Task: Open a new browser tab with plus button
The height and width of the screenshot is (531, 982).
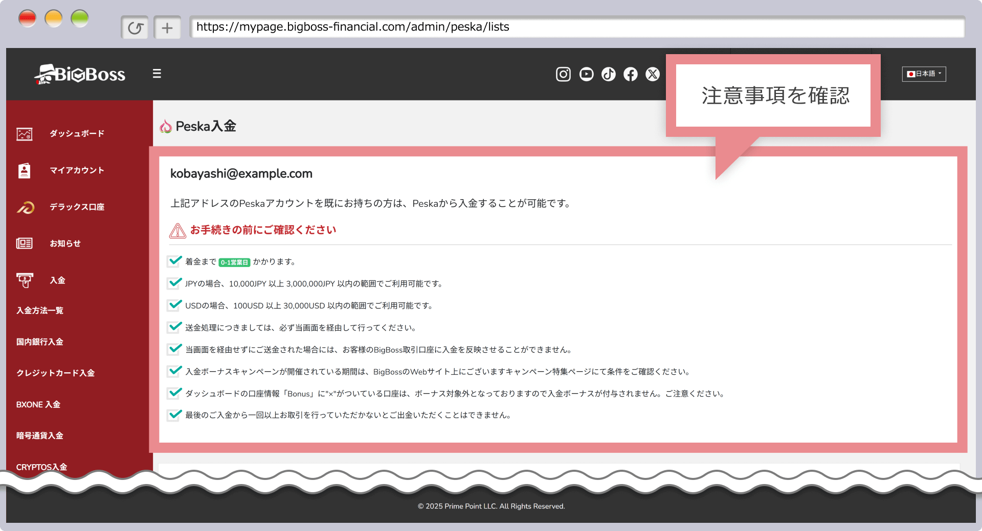Action: click(167, 28)
